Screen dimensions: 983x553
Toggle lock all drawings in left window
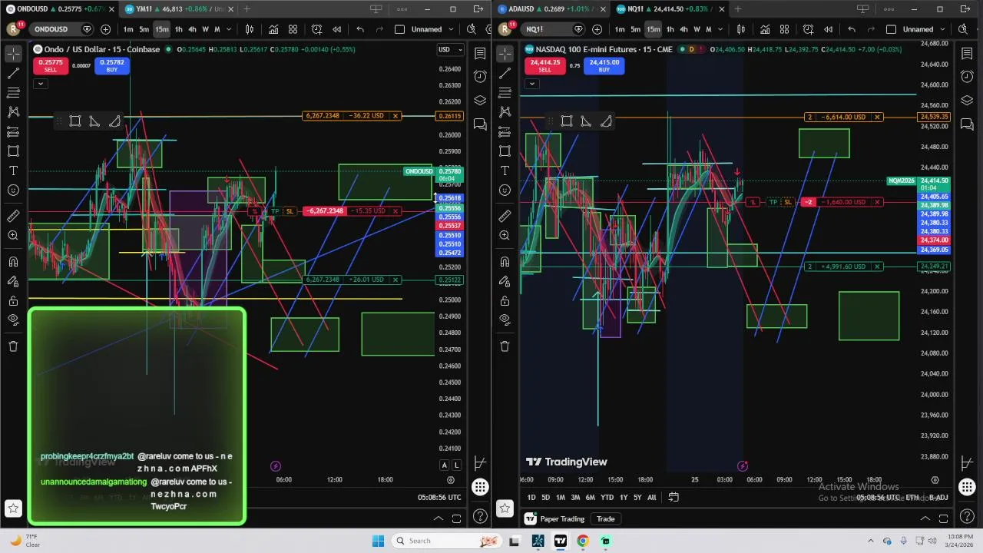(x=13, y=300)
